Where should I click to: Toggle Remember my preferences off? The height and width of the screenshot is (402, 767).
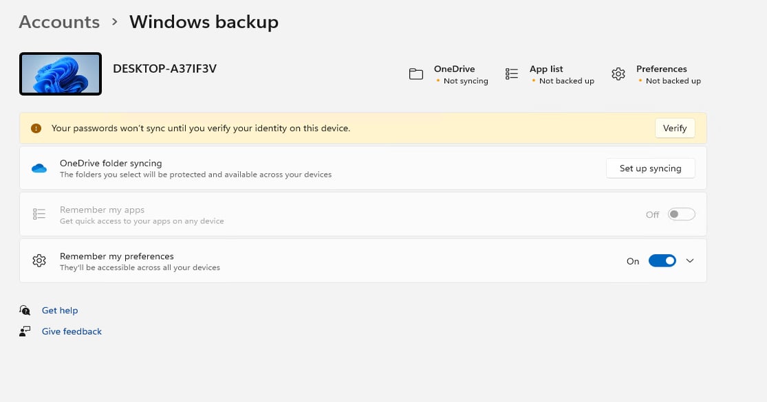pos(662,260)
